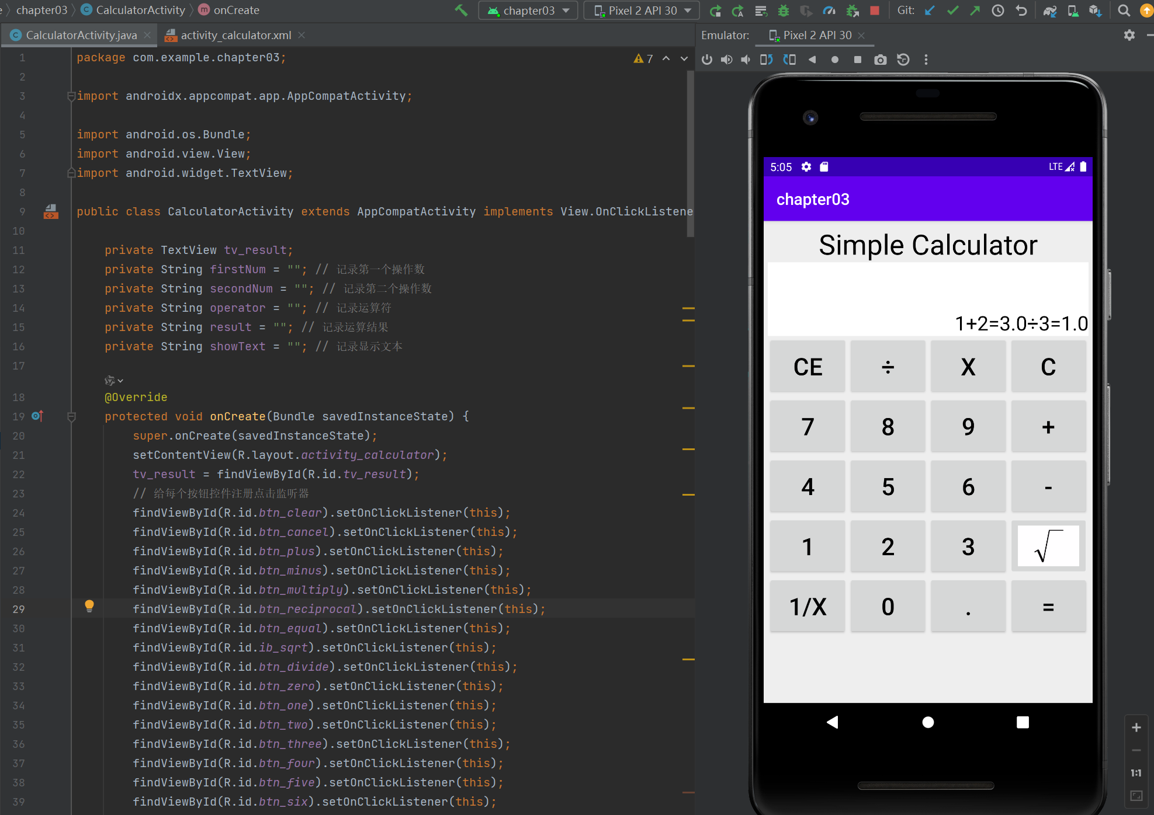Click emulator toolbar Overview square icon
This screenshot has width=1154, height=815.
pyautogui.click(x=858, y=60)
